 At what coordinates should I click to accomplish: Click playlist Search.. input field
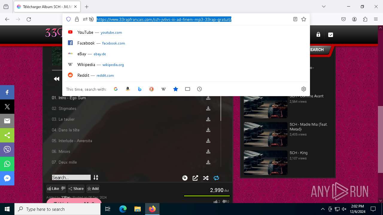coord(71,177)
